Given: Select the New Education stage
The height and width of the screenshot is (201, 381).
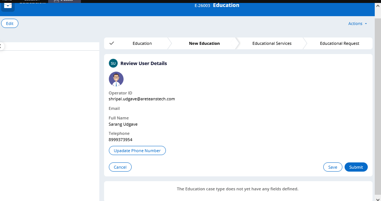Looking at the screenshot, I should [204, 43].
